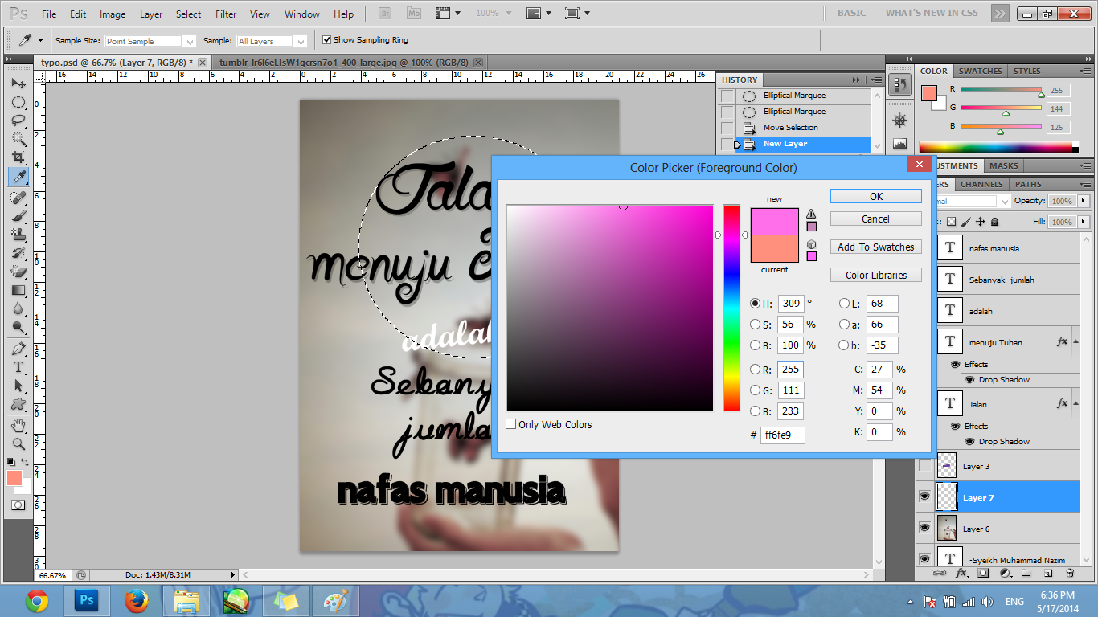
Task: Hide Layer 6 with its eye icon
Action: coord(924,529)
